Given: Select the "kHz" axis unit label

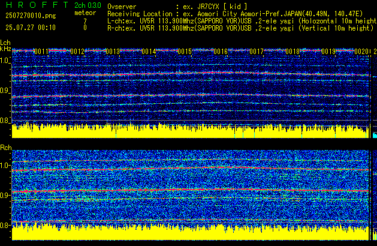Looking at the screenshot, I should [x=5, y=49].
